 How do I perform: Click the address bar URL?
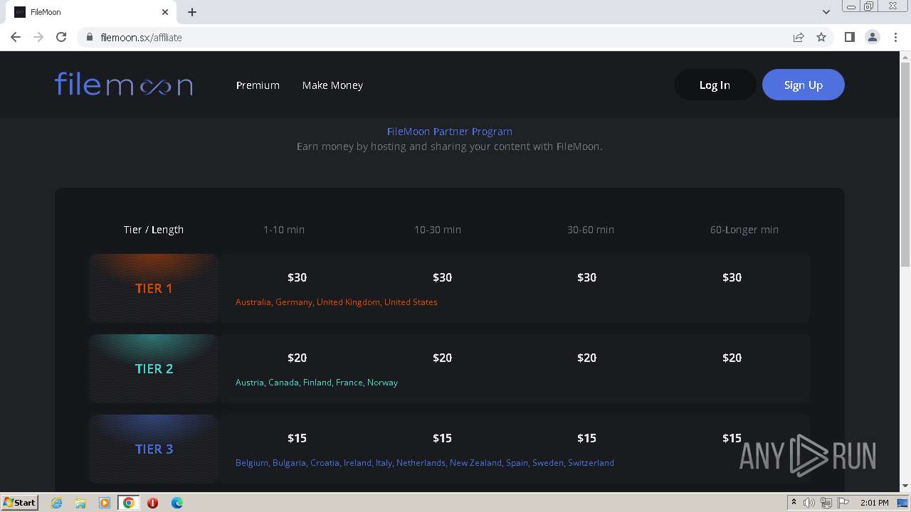click(x=141, y=37)
